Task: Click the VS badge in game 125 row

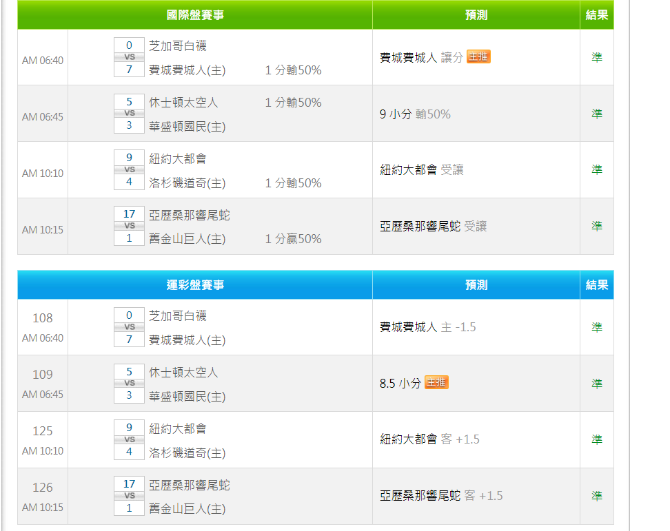Action: [129, 439]
